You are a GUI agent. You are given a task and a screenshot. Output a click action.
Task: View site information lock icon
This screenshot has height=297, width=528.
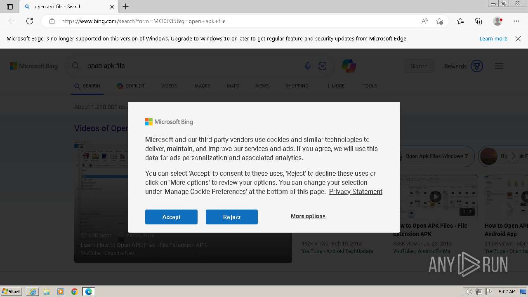coord(52,21)
